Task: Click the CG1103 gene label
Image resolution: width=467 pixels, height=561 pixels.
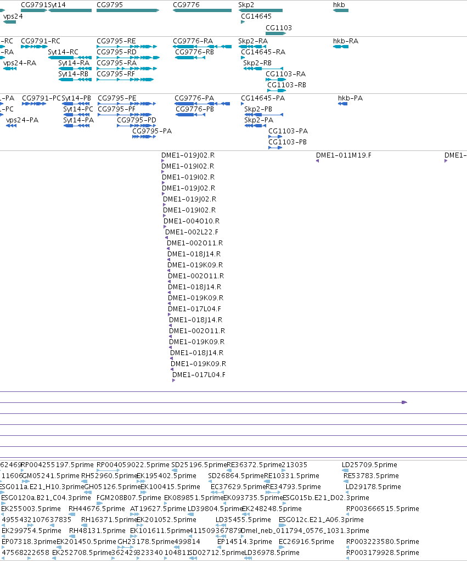Action: tap(279, 27)
